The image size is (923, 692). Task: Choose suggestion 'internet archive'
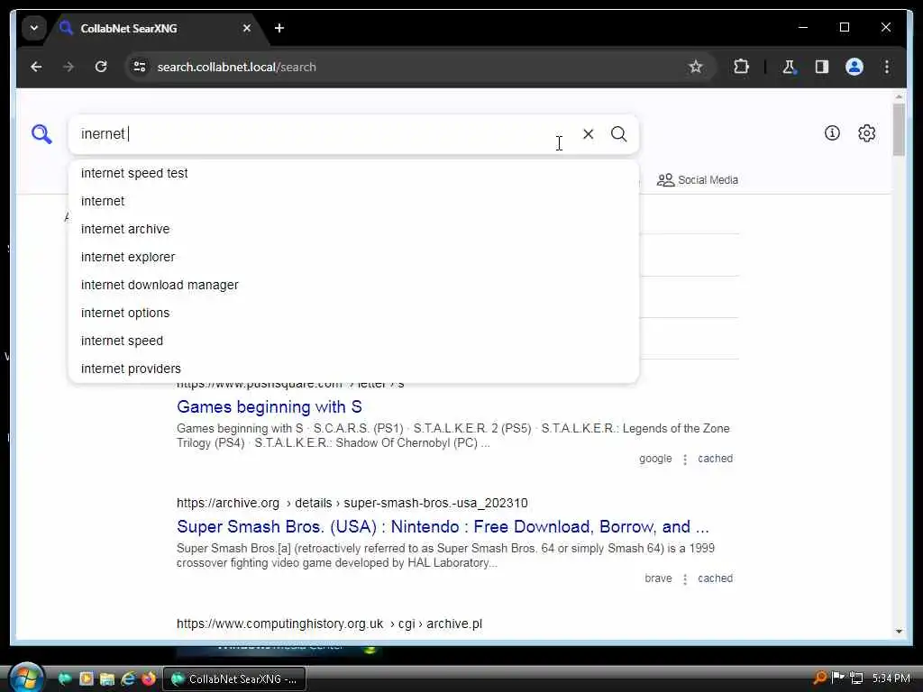(x=353, y=229)
